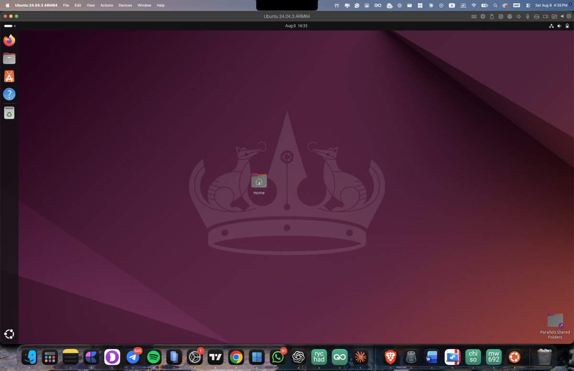Open the Files manager in Ubuntu dock
This screenshot has height=371, width=574.
tap(9, 59)
